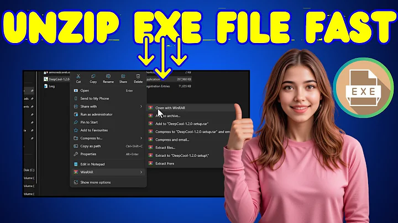Click the Show more options icon
Viewport: 398px width, 223px height.
[76, 182]
